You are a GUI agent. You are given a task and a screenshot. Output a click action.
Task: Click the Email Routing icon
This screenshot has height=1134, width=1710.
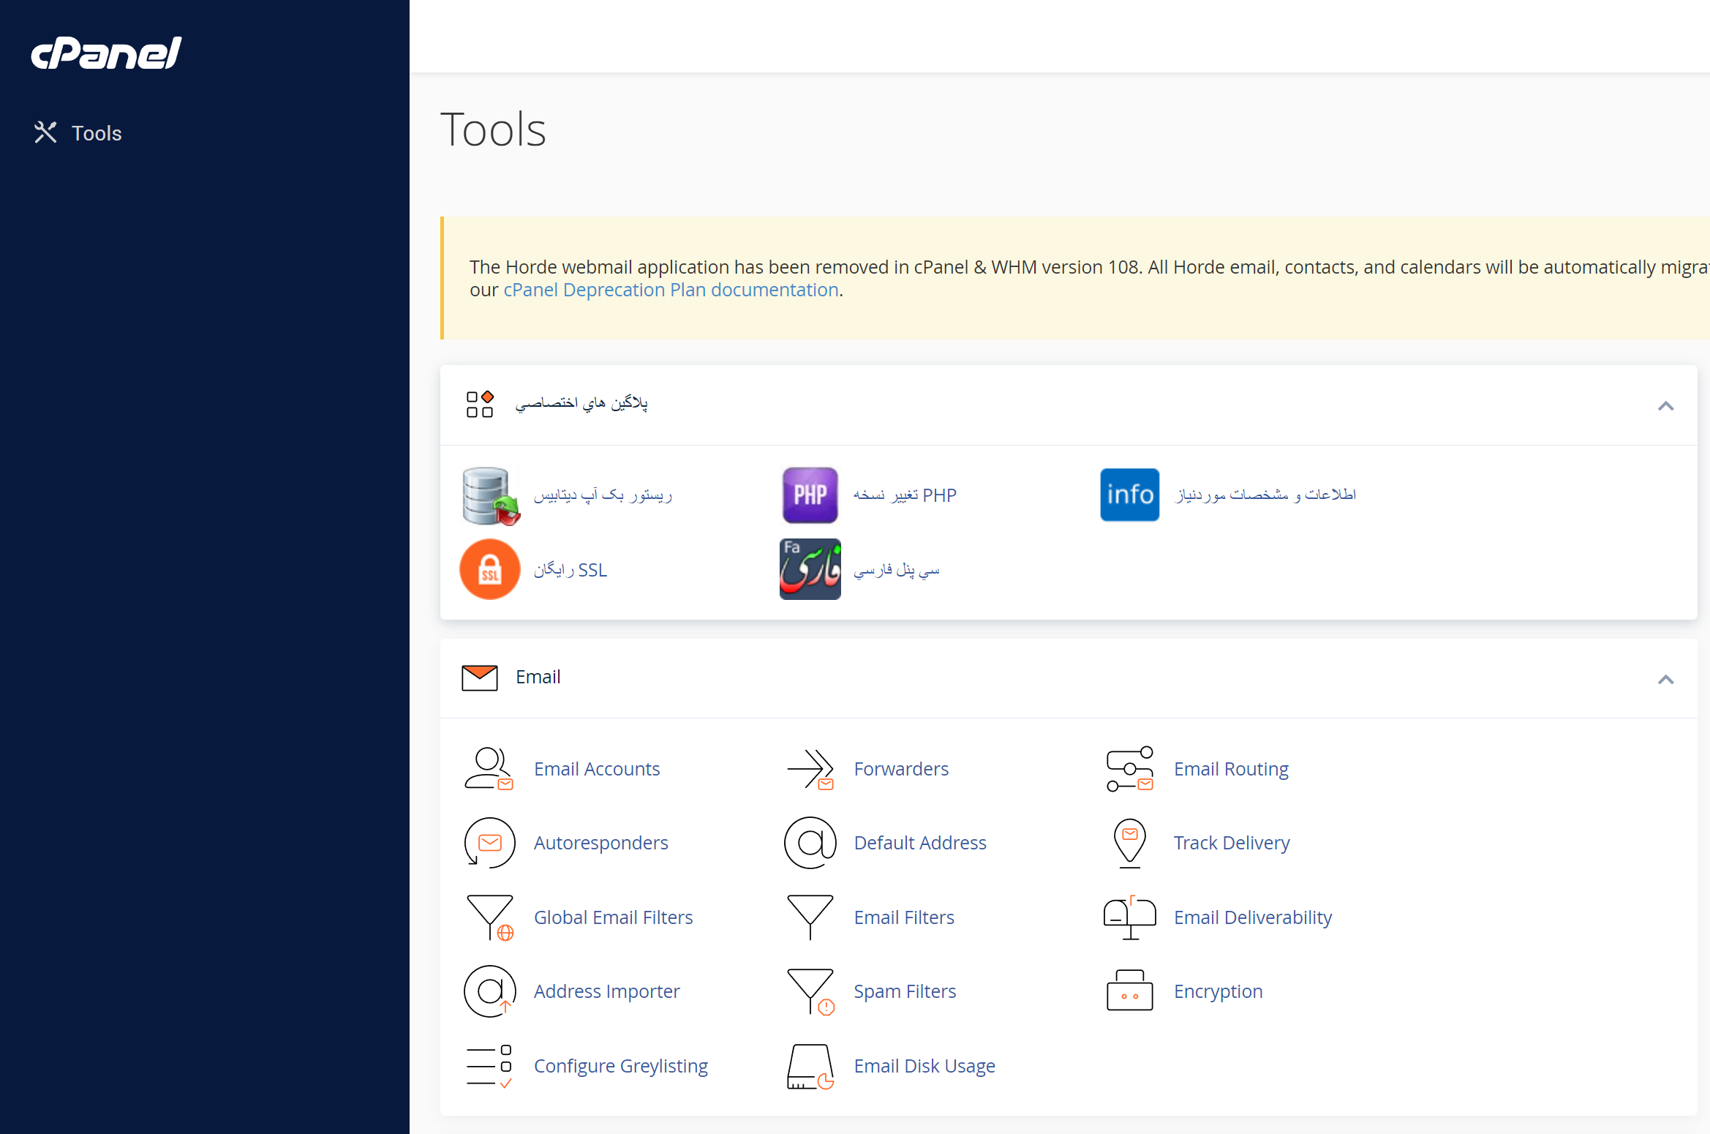(1129, 769)
